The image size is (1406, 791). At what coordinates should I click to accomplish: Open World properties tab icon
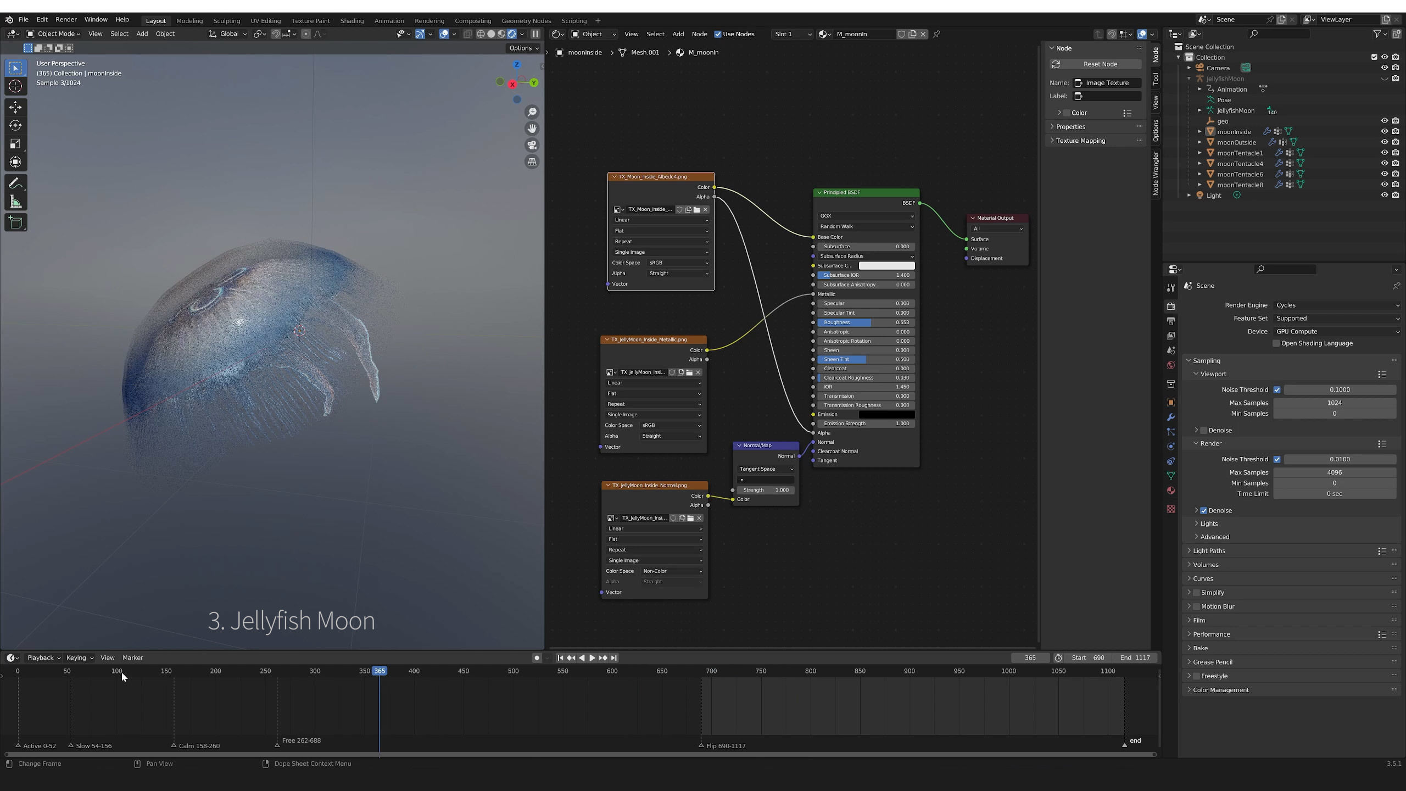pyautogui.click(x=1171, y=365)
